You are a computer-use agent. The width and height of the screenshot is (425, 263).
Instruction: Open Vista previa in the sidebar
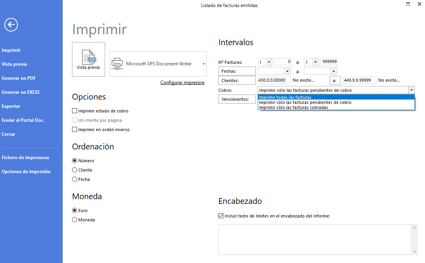click(14, 64)
